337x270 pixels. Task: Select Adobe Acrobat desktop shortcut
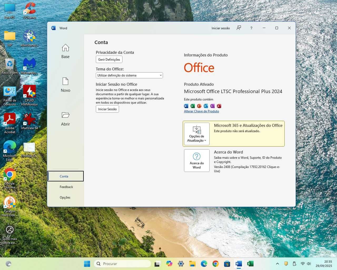tap(10, 123)
